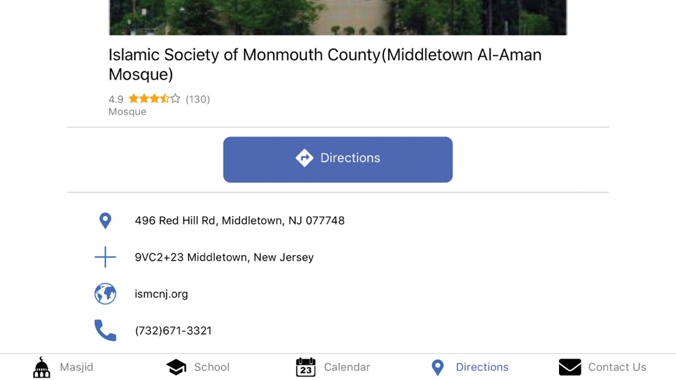Open the Calendar tab

click(347, 367)
